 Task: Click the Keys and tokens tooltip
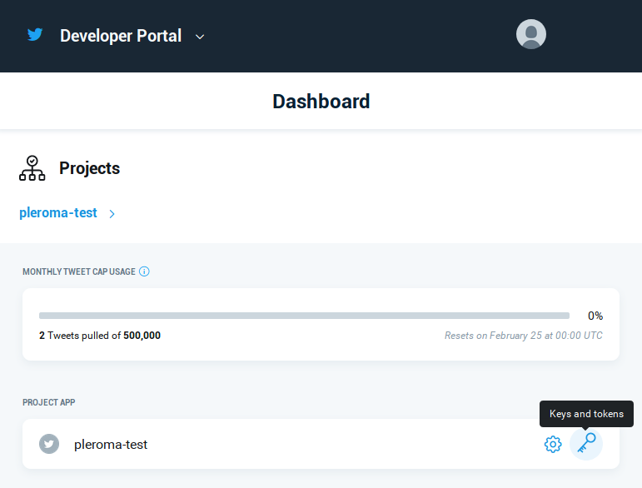586,414
